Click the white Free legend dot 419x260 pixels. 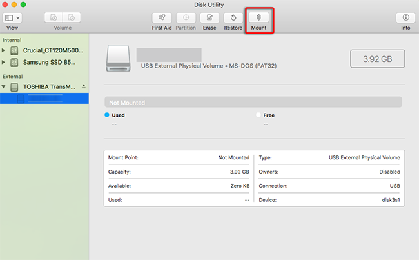coord(258,115)
